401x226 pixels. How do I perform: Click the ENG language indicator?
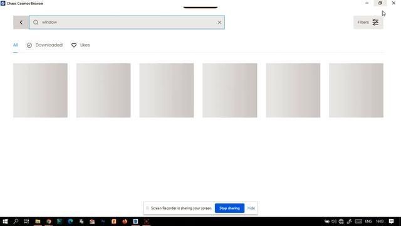coord(368,222)
